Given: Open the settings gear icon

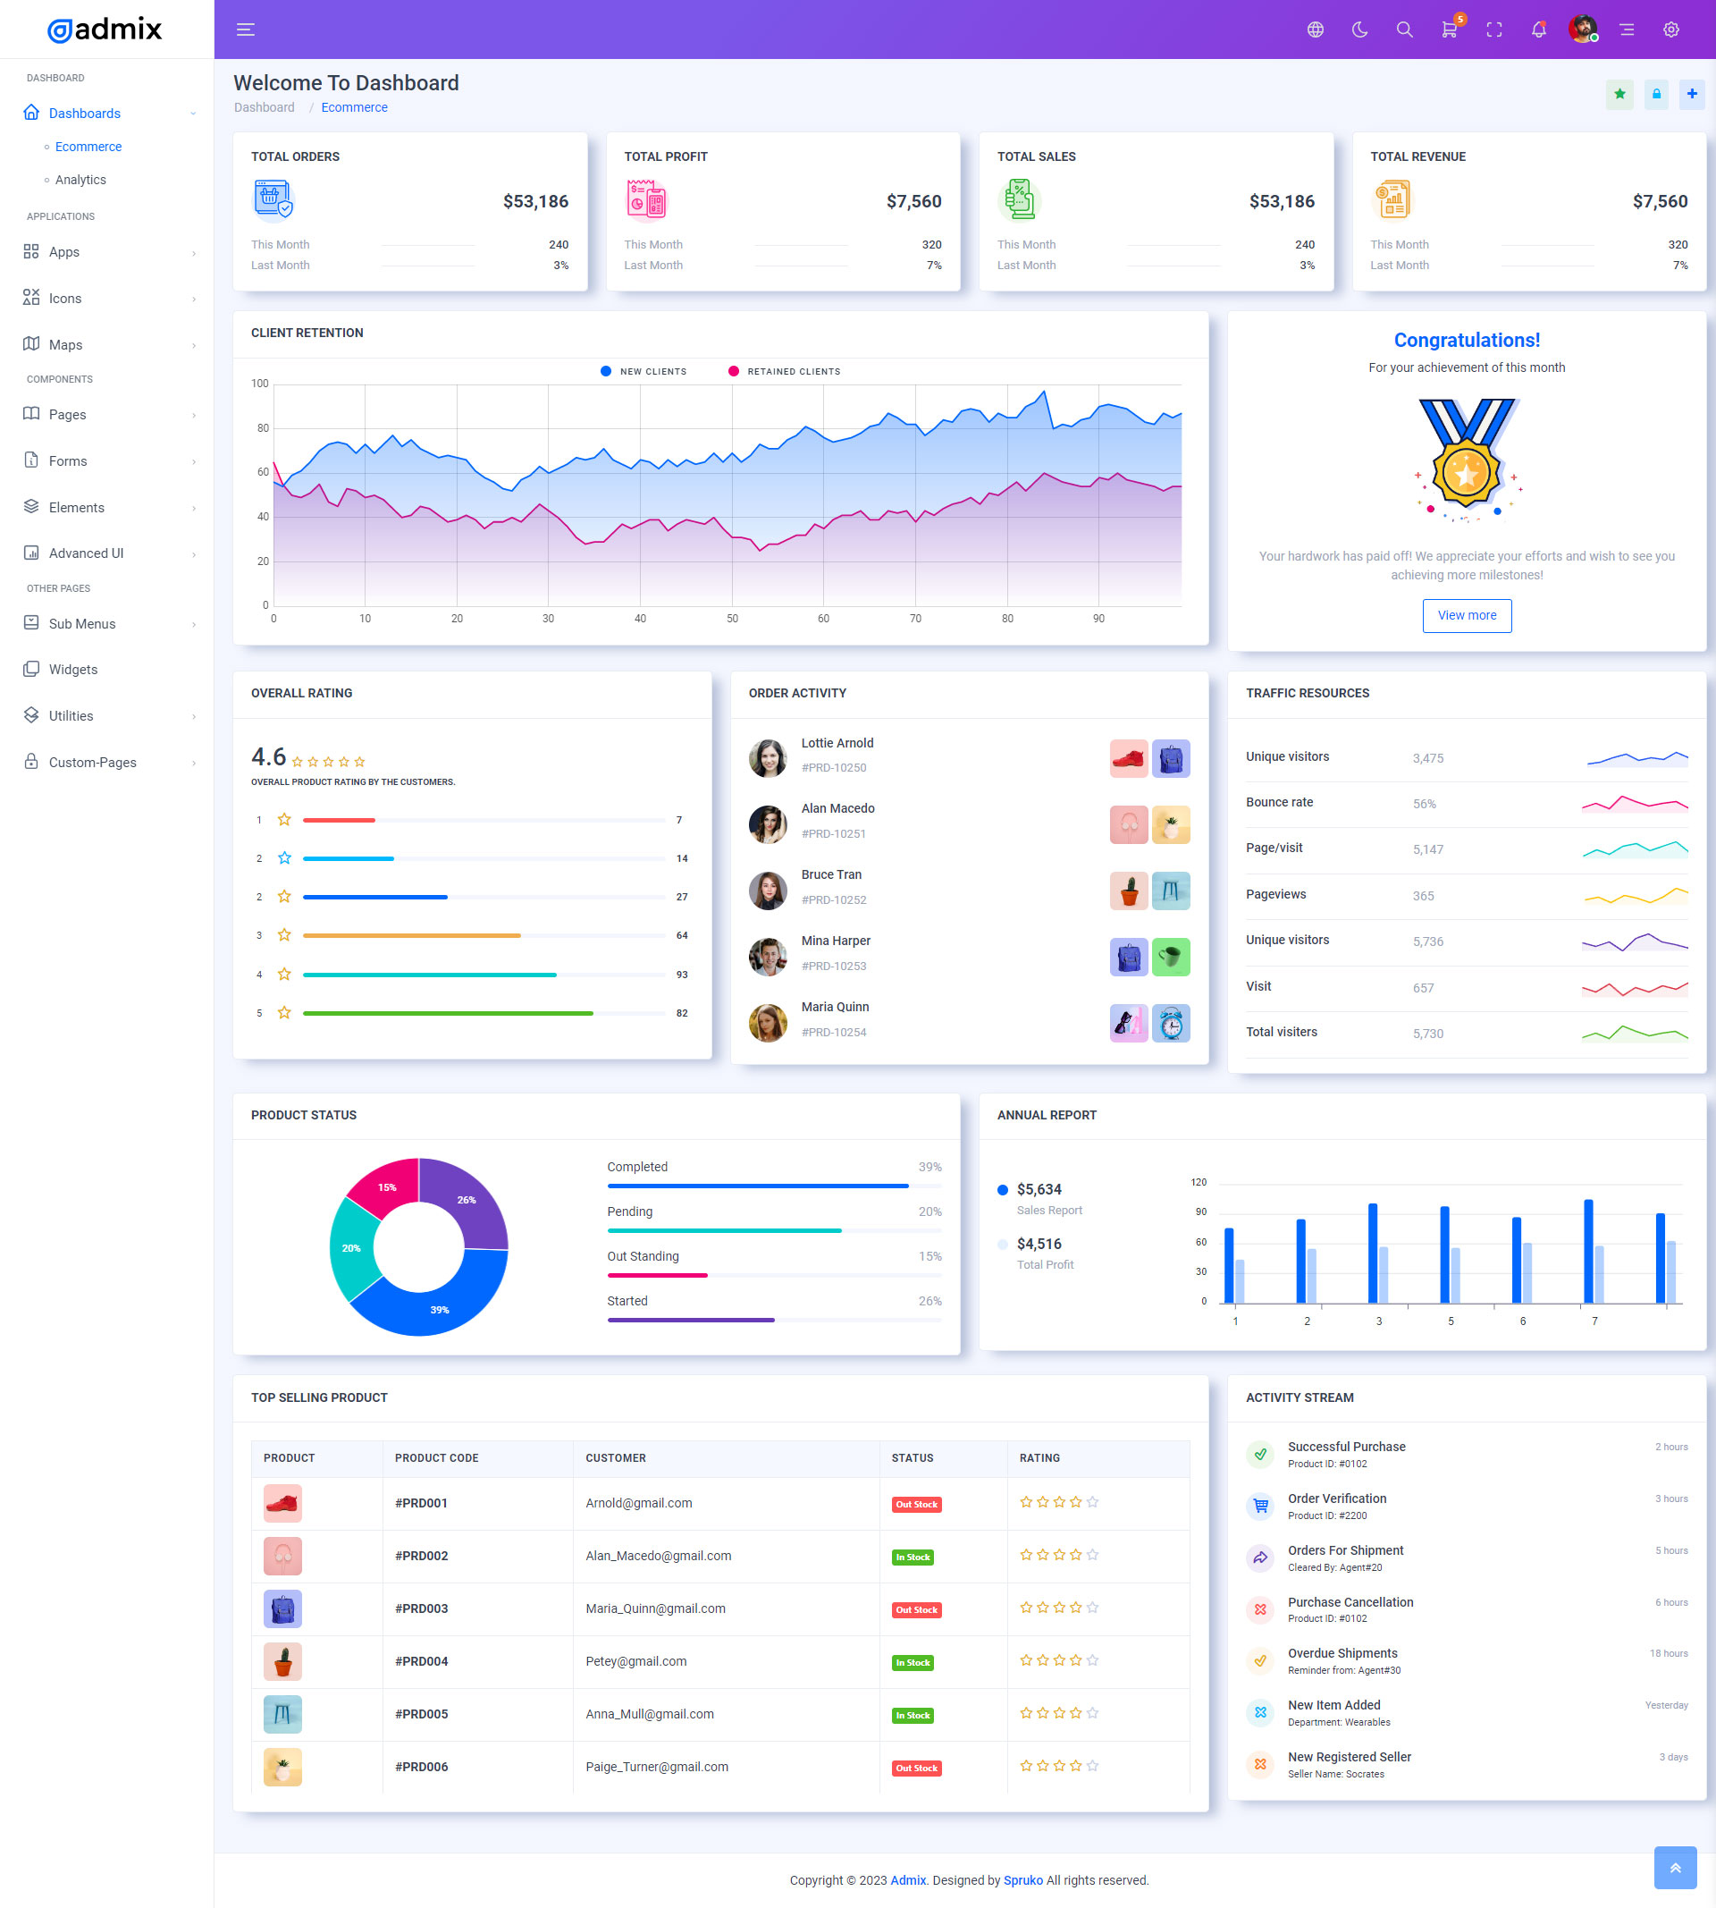Looking at the screenshot, I should pyautogui.click(x=1670, y=30).
